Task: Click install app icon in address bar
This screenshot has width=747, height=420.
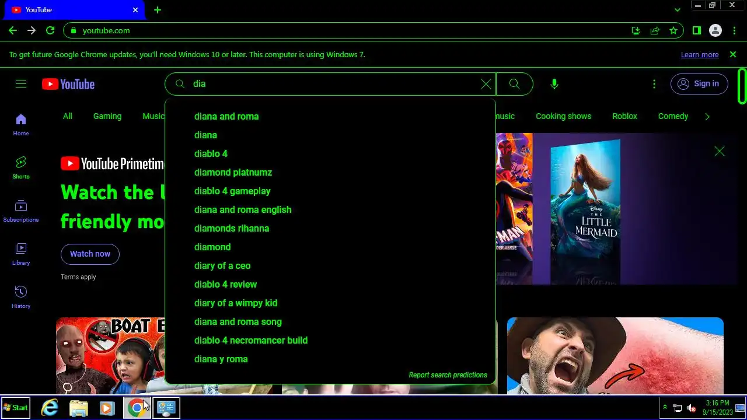Action: point(636,30)
